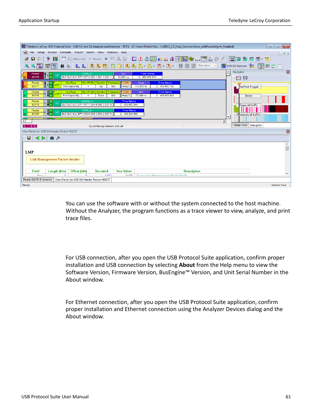Viewport: 319px width, 413px height.
Task: Click the Description column header
Action: click(x=192, y=171)
